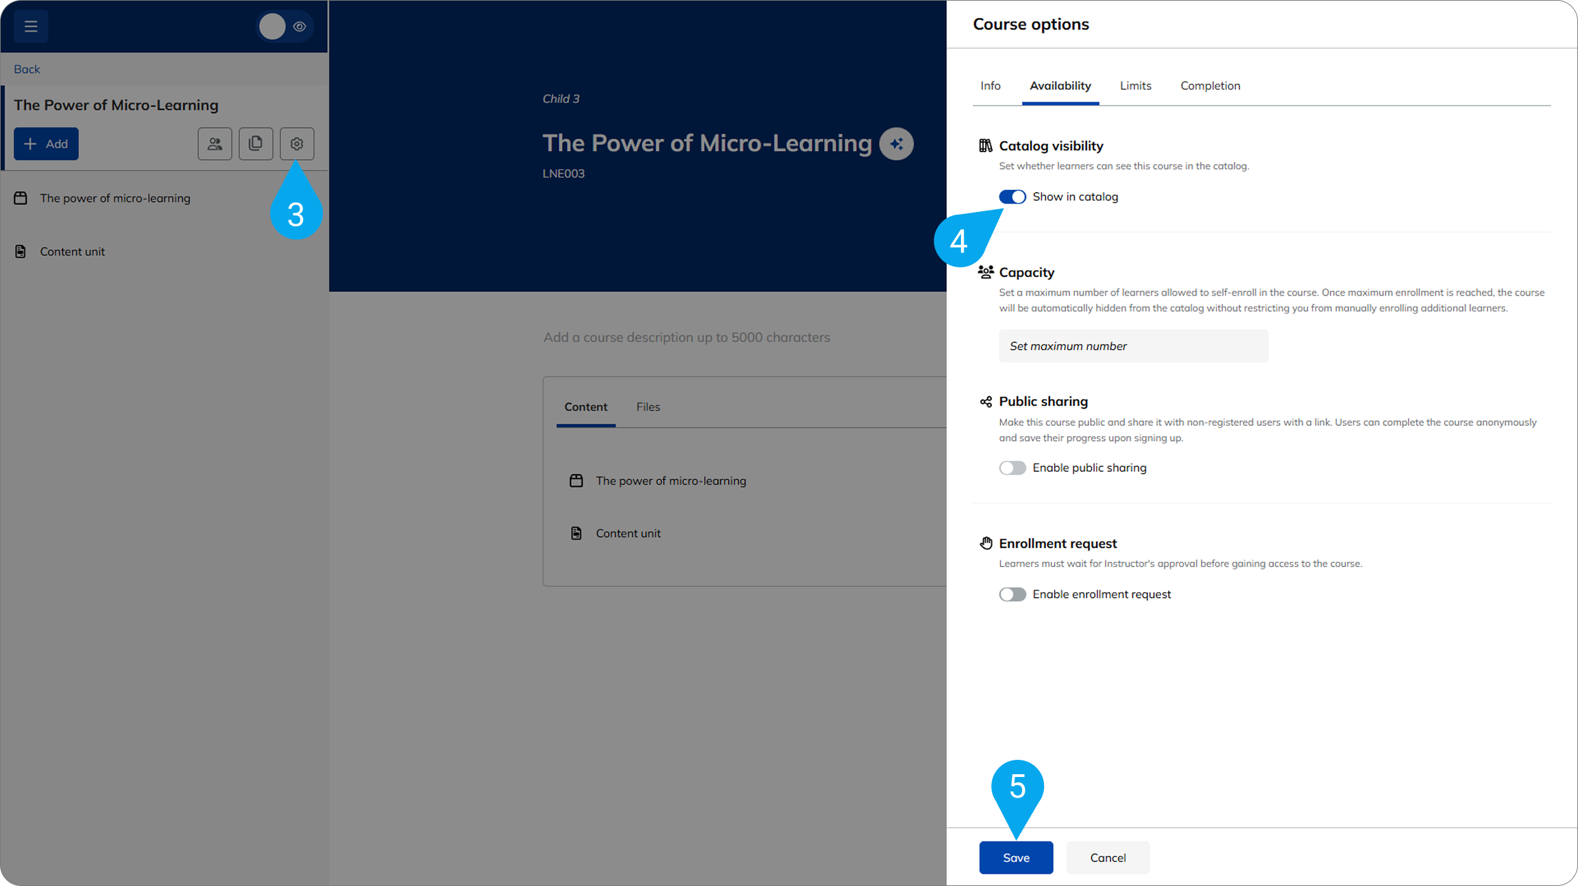Switch to the Limits tab
Image resolution: width=1578 pixels, height=886 pixels.
coord(1135,86)
